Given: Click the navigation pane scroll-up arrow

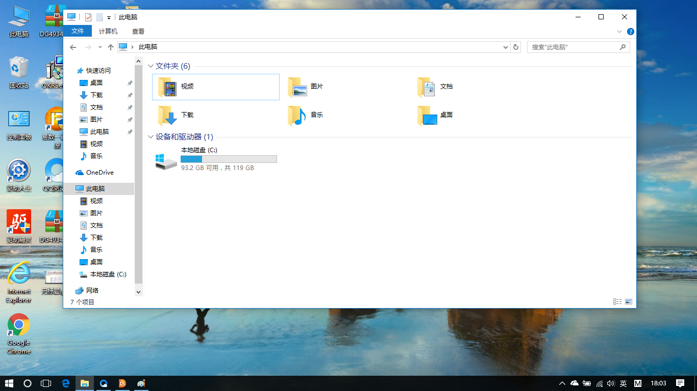Looking at the screenshot, I should click(x=138, y=61).
